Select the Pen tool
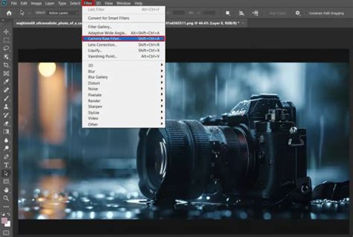Viewport: 353px width, 237px height. (6, 157)
